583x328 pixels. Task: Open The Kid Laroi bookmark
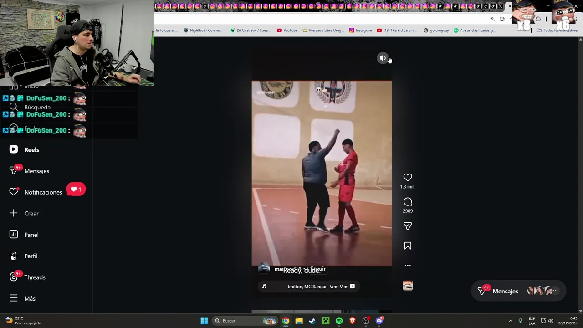396,31
